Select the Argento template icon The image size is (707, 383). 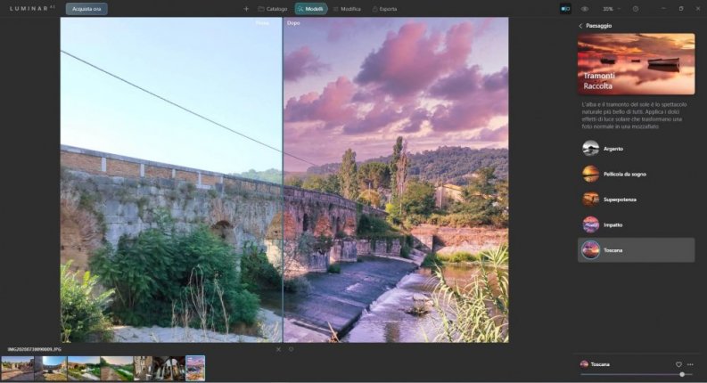(590, 149)
